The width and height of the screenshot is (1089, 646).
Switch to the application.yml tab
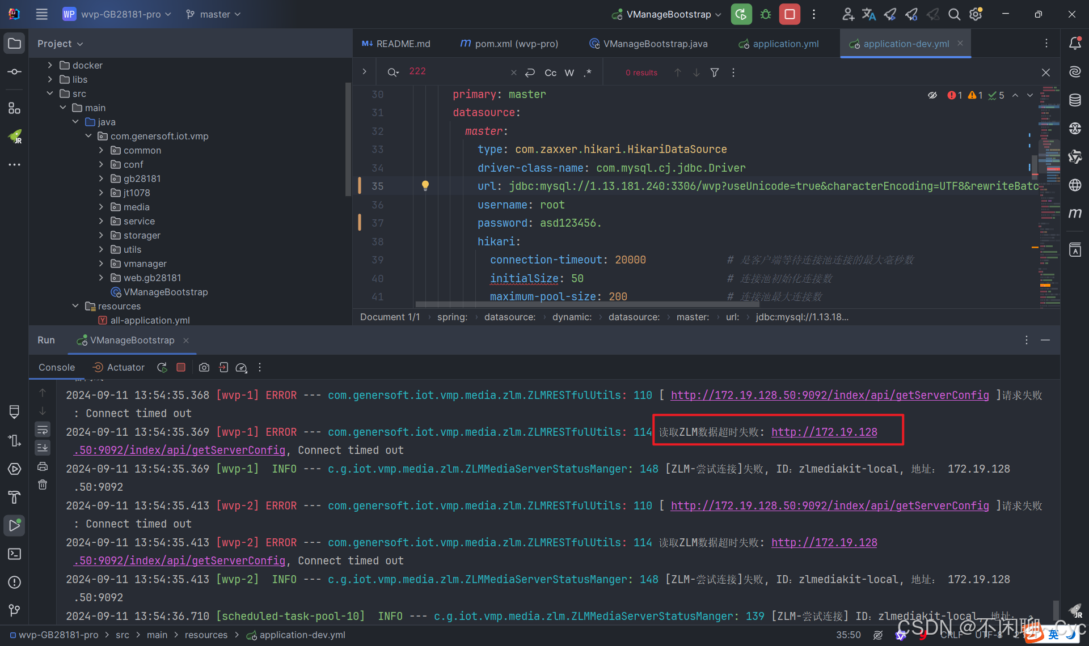click(x=786, y=44)
